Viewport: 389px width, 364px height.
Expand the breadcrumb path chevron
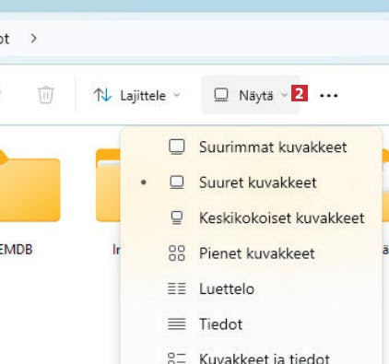(x=34, y=39)
